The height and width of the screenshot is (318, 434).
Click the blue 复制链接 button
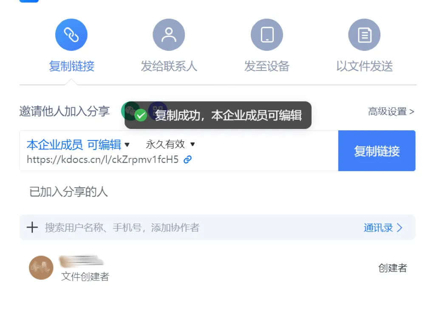pos(377,151)
